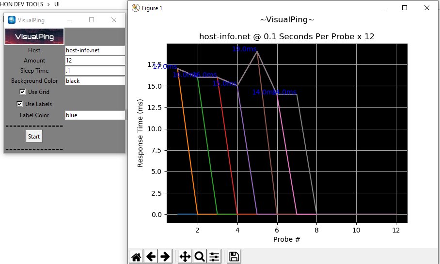
Task: Activate the Zoom to rectangle tool
Action: click(x=200, y=256)
